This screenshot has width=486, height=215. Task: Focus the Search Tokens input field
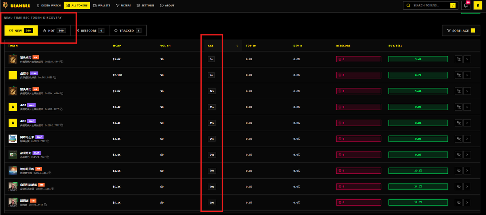pos(430,6)
